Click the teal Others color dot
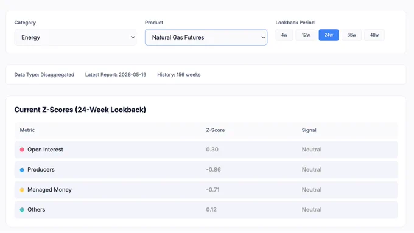This screenshot has width=414, height=233. [x=22, y=210]
